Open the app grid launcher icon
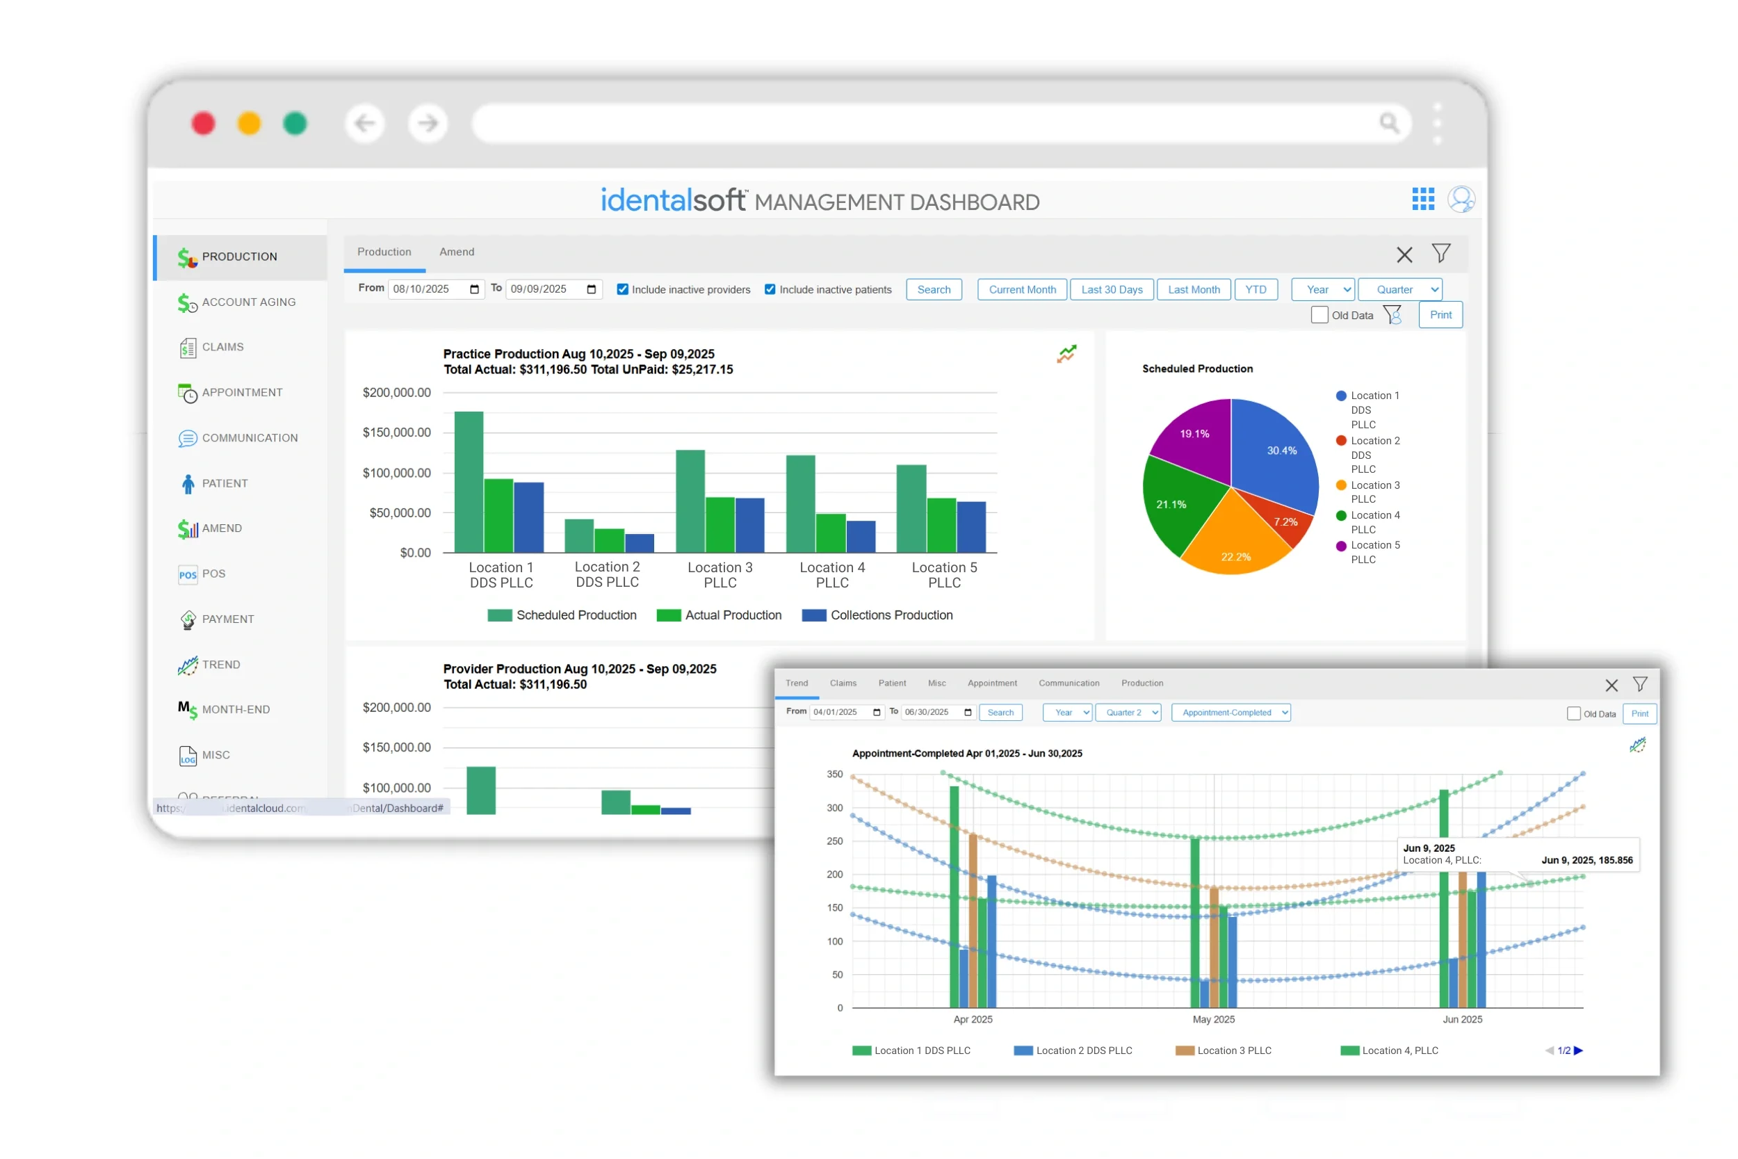This screenshot has width=1738, height=1159. point(1422,199)
